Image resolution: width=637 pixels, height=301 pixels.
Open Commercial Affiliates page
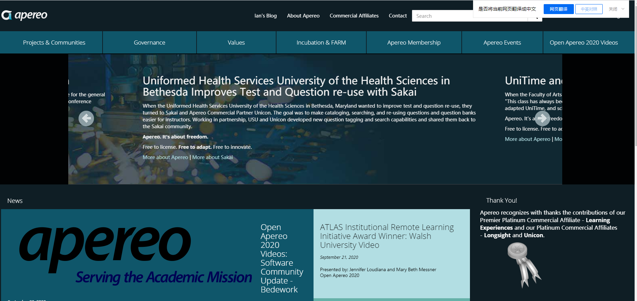[x=354, y=16]
